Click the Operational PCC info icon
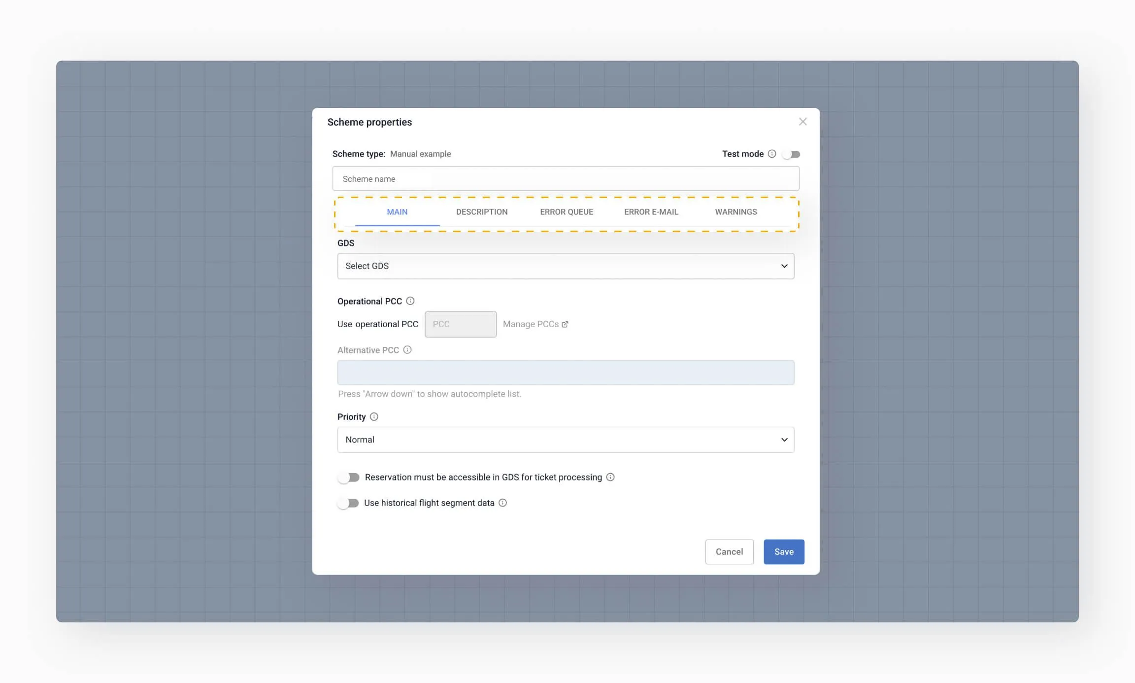 coord(410,301)
